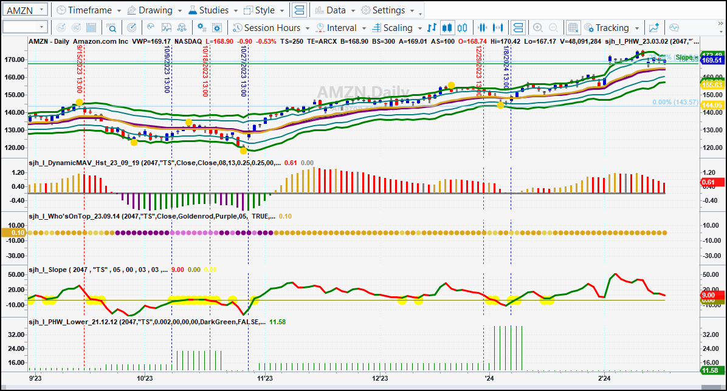
Task: Open the data grid table icon
Action: [91, 28]
